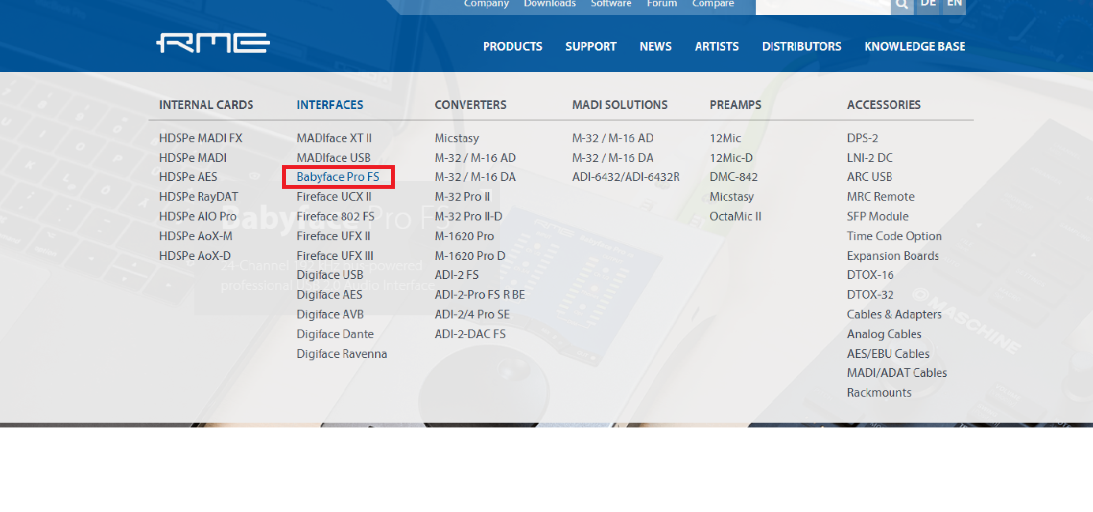The width and height of the screenshot is (1093, 512).
Task: Open Fireface UCX II product
Action: [x=334, y=197]
